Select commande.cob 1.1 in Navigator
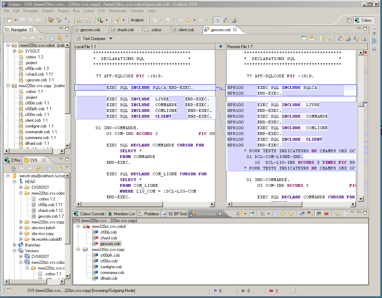The image size is (382, 298). (41, 132)
